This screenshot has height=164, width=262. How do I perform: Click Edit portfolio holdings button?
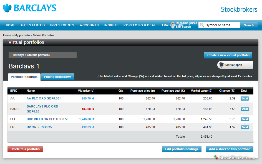point(182,149)
